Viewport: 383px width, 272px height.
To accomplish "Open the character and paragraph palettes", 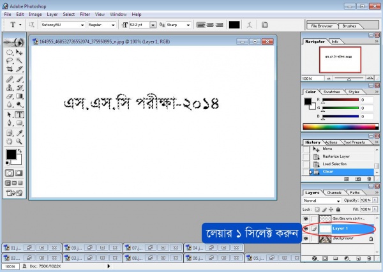I will [x=264, y=25].
